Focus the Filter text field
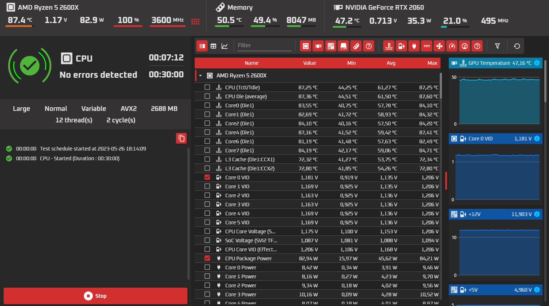Image resolution: width=549 pixels, height=306 pixels. click(265, 45)
